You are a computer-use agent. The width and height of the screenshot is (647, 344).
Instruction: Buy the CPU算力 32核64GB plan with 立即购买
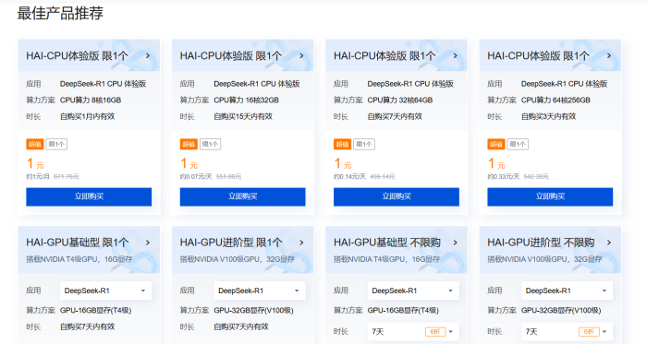click(x=397, y=196)
